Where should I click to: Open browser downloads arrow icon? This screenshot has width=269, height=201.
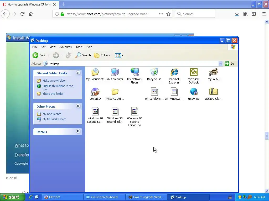pos(237,14)
